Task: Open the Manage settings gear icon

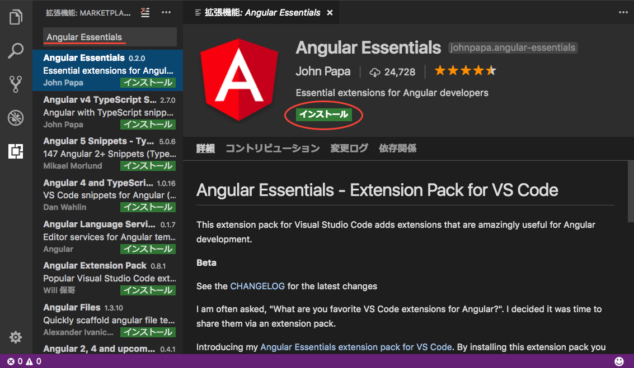Action: point(16,337)
